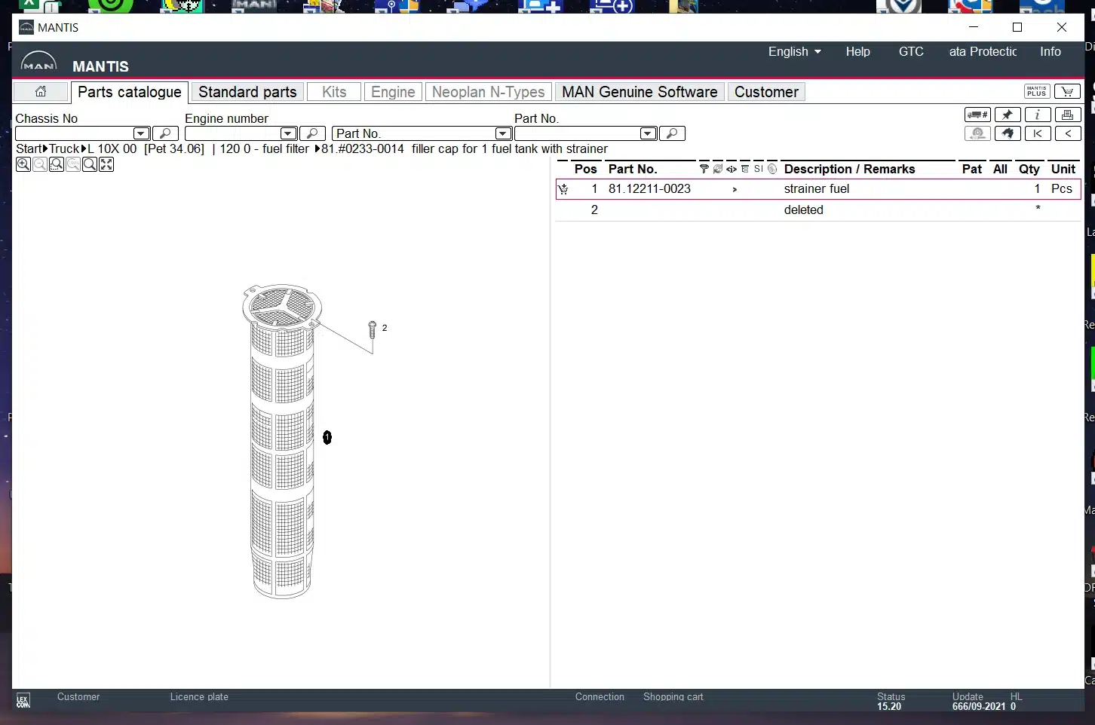The width and height of the screenshot is (1095, 725).
Task: Click the home icon tab
Action: (x=41, y=92)
